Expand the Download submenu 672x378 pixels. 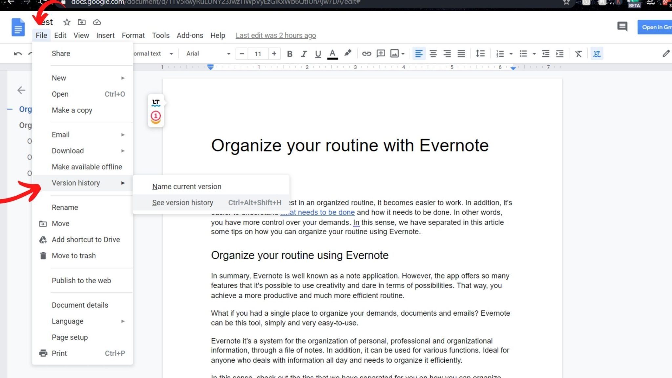83,151
